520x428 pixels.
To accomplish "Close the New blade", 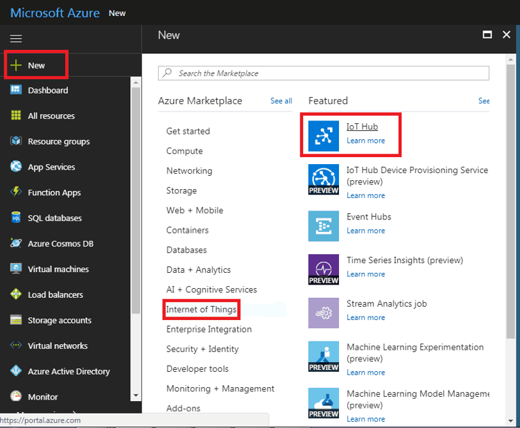I will [x=506, y=35].
